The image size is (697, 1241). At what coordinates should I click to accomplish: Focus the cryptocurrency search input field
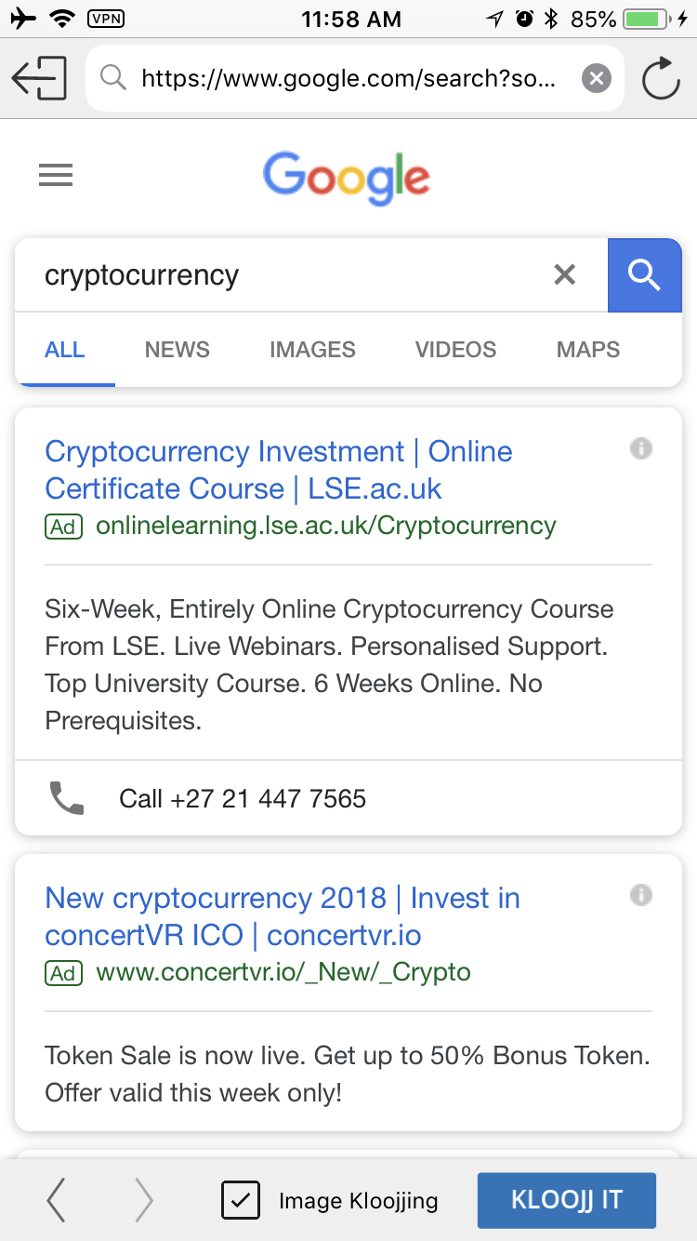[279, 274]
